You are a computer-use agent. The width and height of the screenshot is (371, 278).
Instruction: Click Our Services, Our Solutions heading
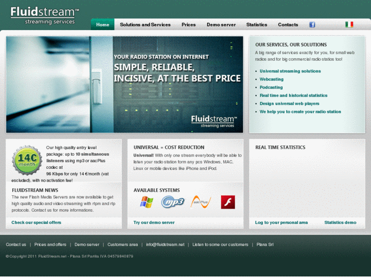(x=291, y=45)
